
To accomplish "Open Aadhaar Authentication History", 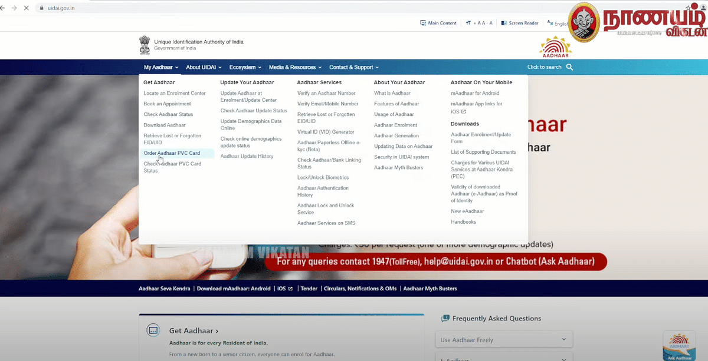I will tap(323, 191).
